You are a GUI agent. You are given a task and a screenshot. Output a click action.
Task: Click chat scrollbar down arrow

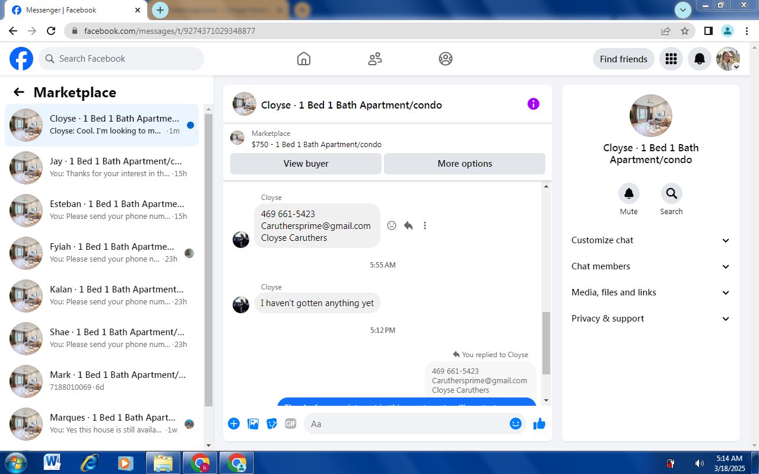(546, 400)
